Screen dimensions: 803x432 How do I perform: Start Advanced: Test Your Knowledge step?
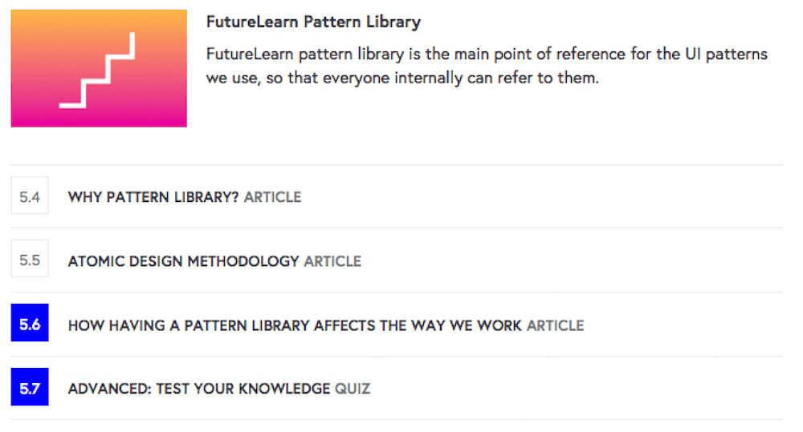(x=198, y=390)
